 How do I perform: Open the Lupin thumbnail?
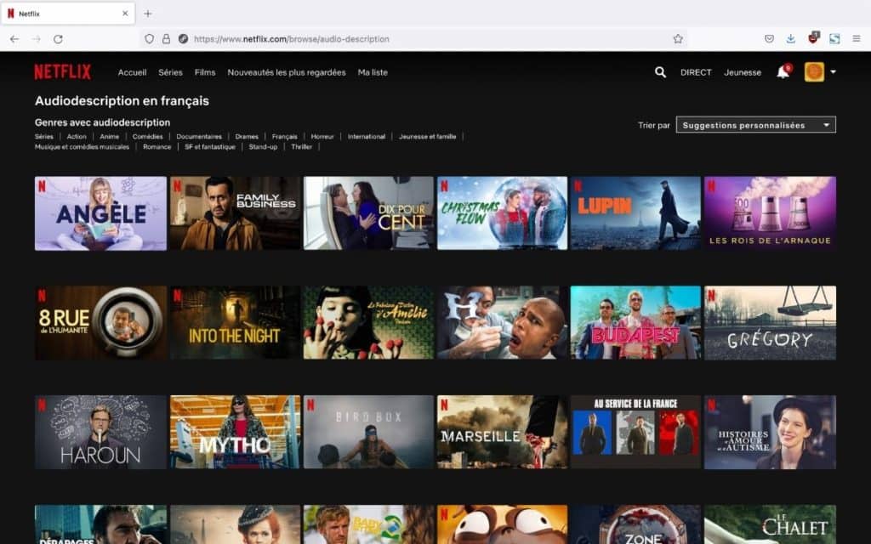[x=635, y=212]
